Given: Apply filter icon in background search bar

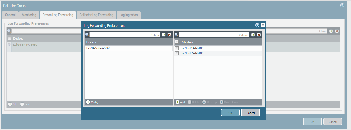Looking at the screenshot, I should pyautogui.click(x=331, y=31).
